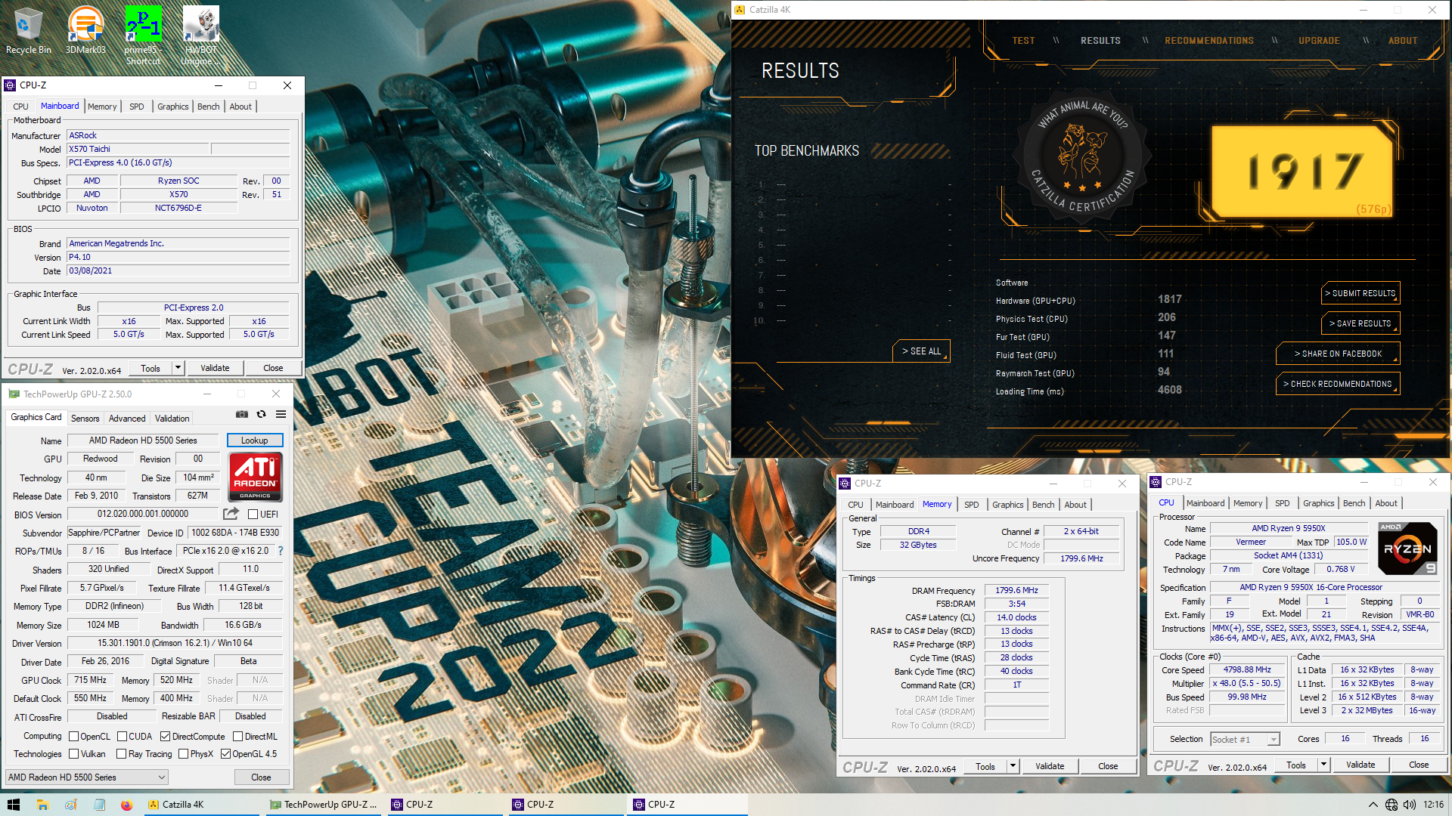Click CHECK RECOMMENDATIONS in Catzilla
The image size is (1452, 816).
click(1338, 384)
